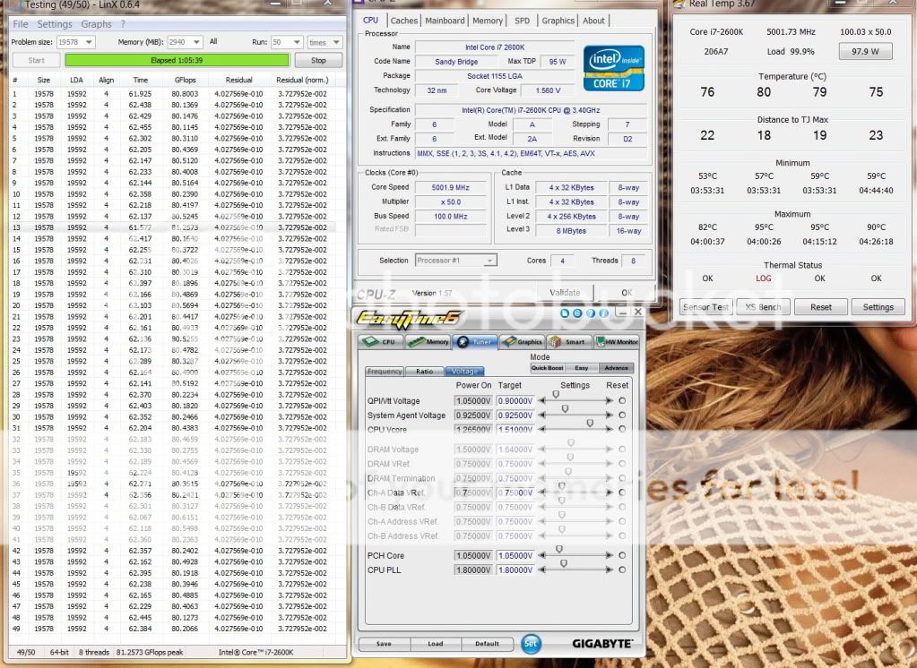Open the Smart tab in EasyTune6
Image resolution: width=917 pixels, height=668 pixels.
pyautogui.click(x=568, y=341)
